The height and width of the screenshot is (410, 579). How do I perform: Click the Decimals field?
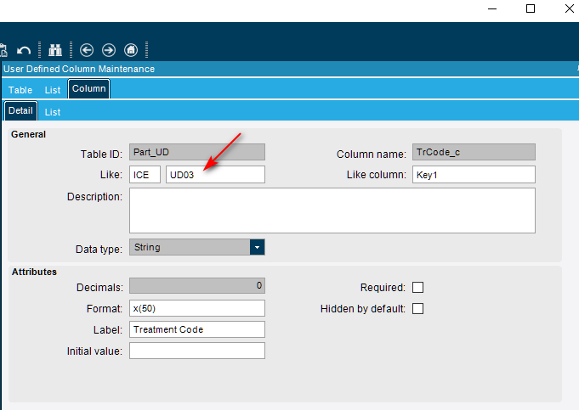pos(197,286)
